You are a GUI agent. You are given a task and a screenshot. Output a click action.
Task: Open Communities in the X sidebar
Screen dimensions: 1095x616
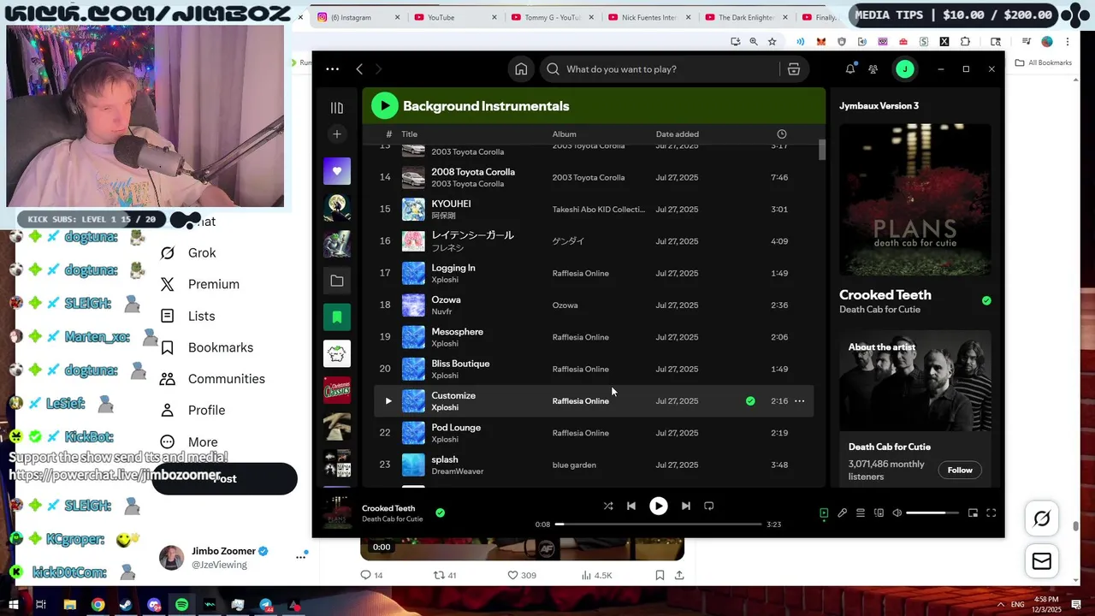(213, 379)
